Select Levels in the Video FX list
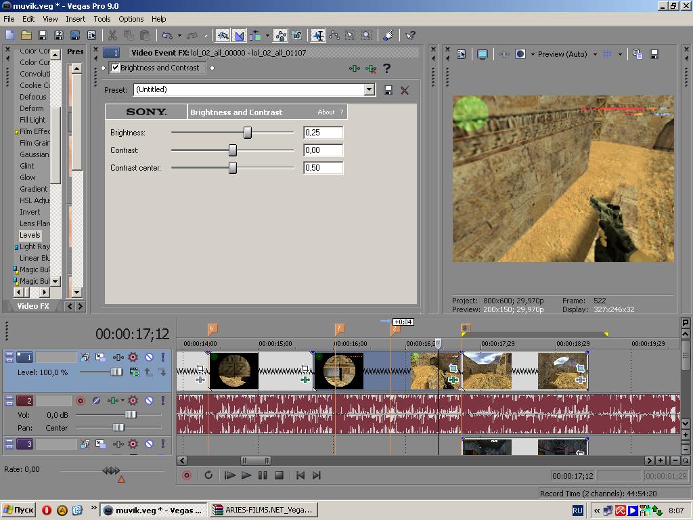 pyautogui.click(x=30, y=235)
